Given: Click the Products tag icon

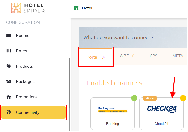Looking at the screenshot, I should (x=8, y=66).
